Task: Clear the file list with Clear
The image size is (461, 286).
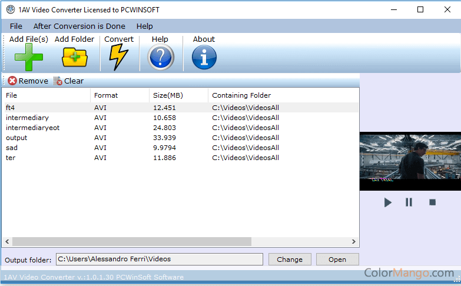Action: (68, 81)
